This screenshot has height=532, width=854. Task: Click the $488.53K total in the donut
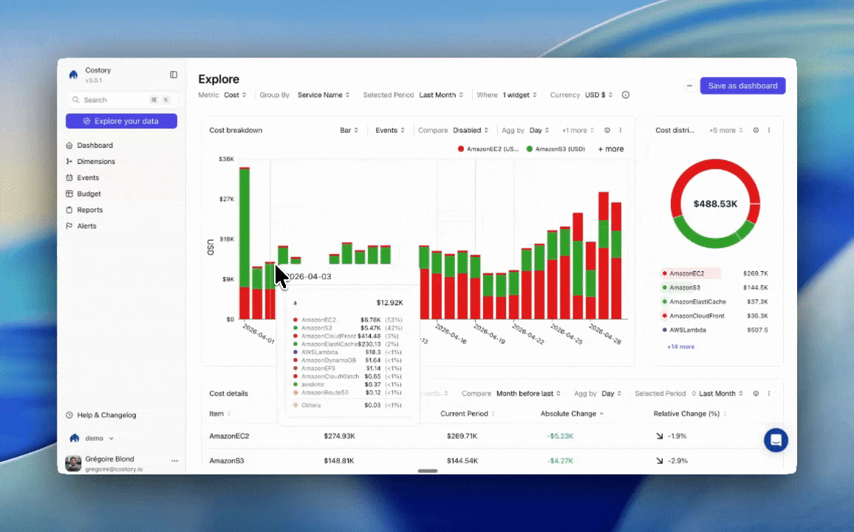click(715, 204)
